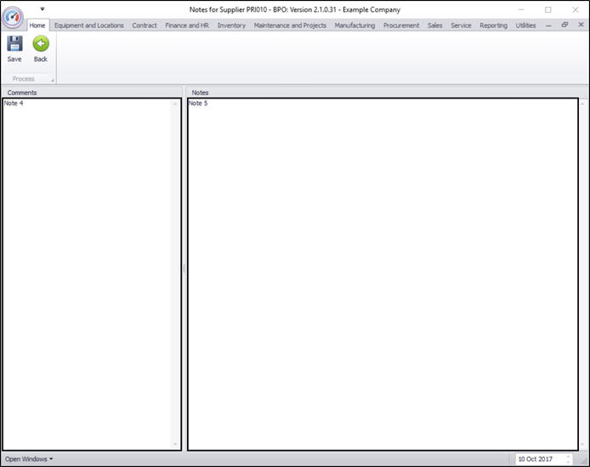Select the Reporting tab
Screen dimensions: 590x467
493,25
